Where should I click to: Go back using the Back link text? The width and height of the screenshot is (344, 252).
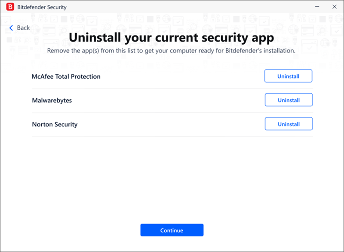(x=23, y=28)
